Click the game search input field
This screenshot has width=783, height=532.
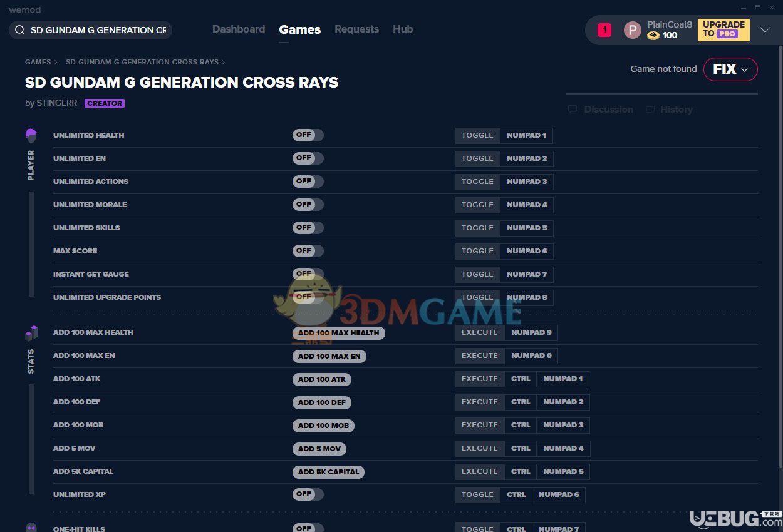pyautogui.click(x=91, y=30)
